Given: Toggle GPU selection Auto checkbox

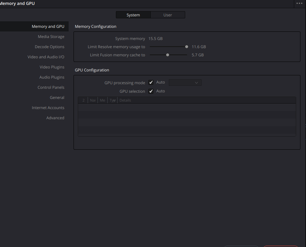Looking at the screenshot, I should pyautogui.click(x=151, y=91).
